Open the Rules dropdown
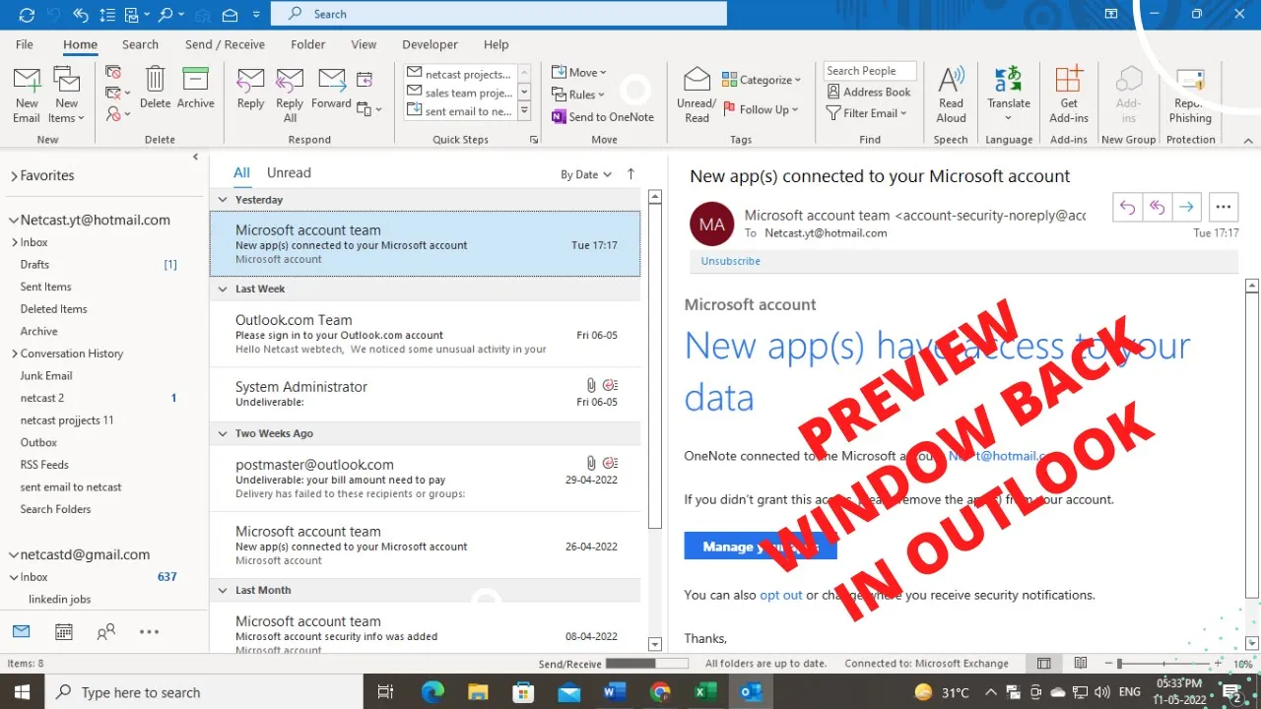Screen dimensions: 1261x709 [x=579, y=95]
